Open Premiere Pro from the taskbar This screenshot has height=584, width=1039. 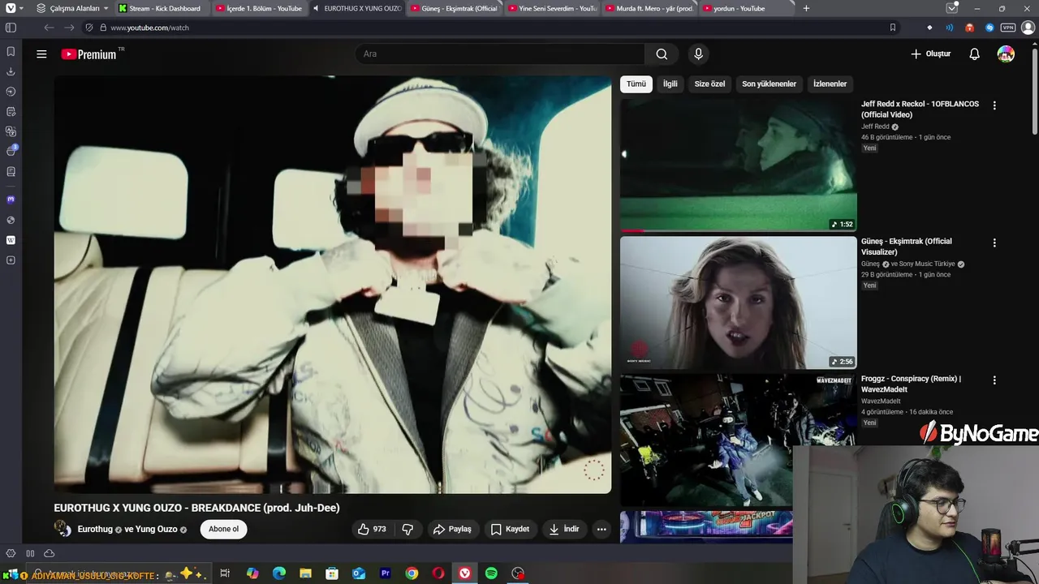pos(385,573)
